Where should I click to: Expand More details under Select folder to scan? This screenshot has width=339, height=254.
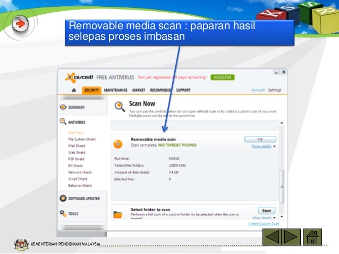pos(262,218)
